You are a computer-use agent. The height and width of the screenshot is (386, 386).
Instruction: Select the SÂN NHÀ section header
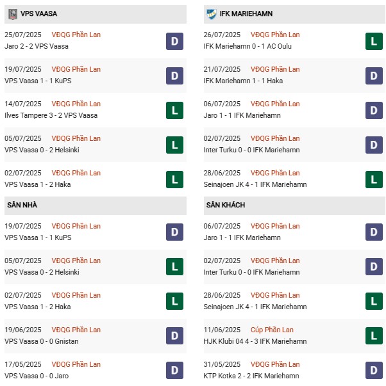[x=22, y=205]
